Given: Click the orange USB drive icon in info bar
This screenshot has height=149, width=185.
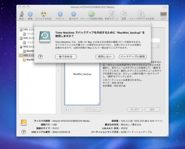Looking at the screenshot, I should click(x=24, y=122).
